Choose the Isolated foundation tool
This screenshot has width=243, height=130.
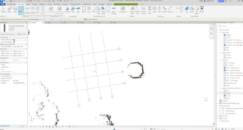coord(67,9)
